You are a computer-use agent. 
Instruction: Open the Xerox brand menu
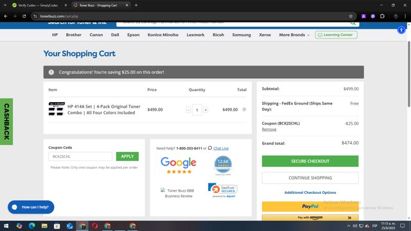click(265, 35)
